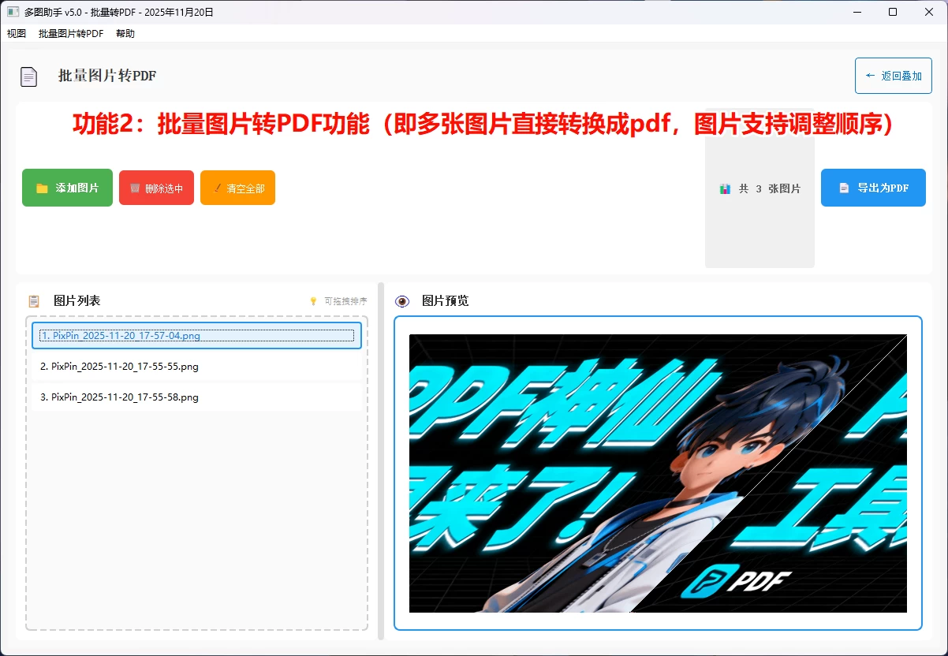Click the 导出为PDF button
948x656 pixels.
[x=873, y=188]
